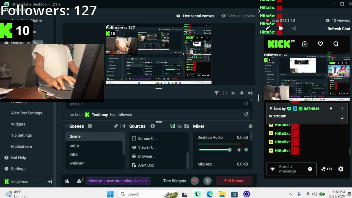Click the scene collapse arrow-to-bar icon
The height and width of the screenshot is (198, 352).
123,126
